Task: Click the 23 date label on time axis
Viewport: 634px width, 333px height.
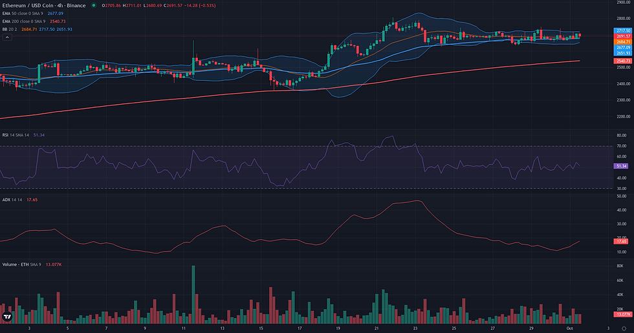Action: click(x=415, y=328)
